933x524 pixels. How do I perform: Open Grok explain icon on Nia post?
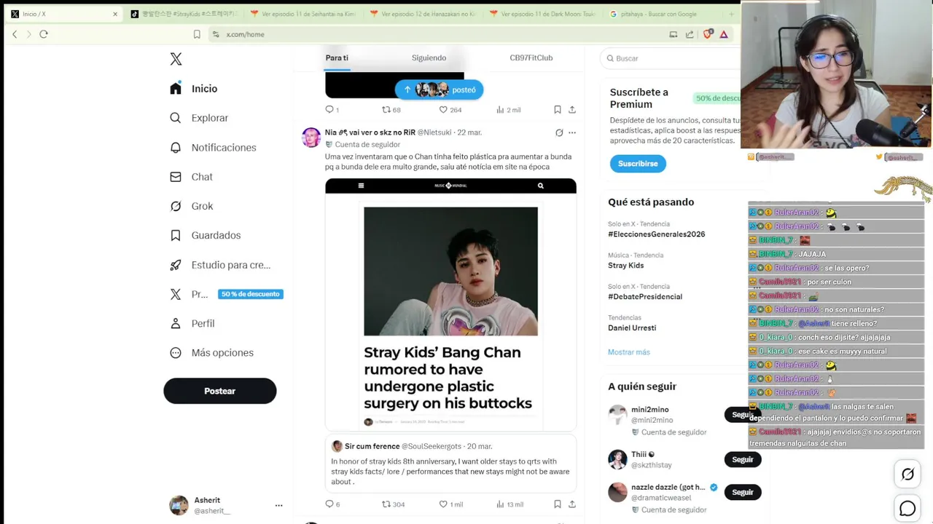point(559,132)
